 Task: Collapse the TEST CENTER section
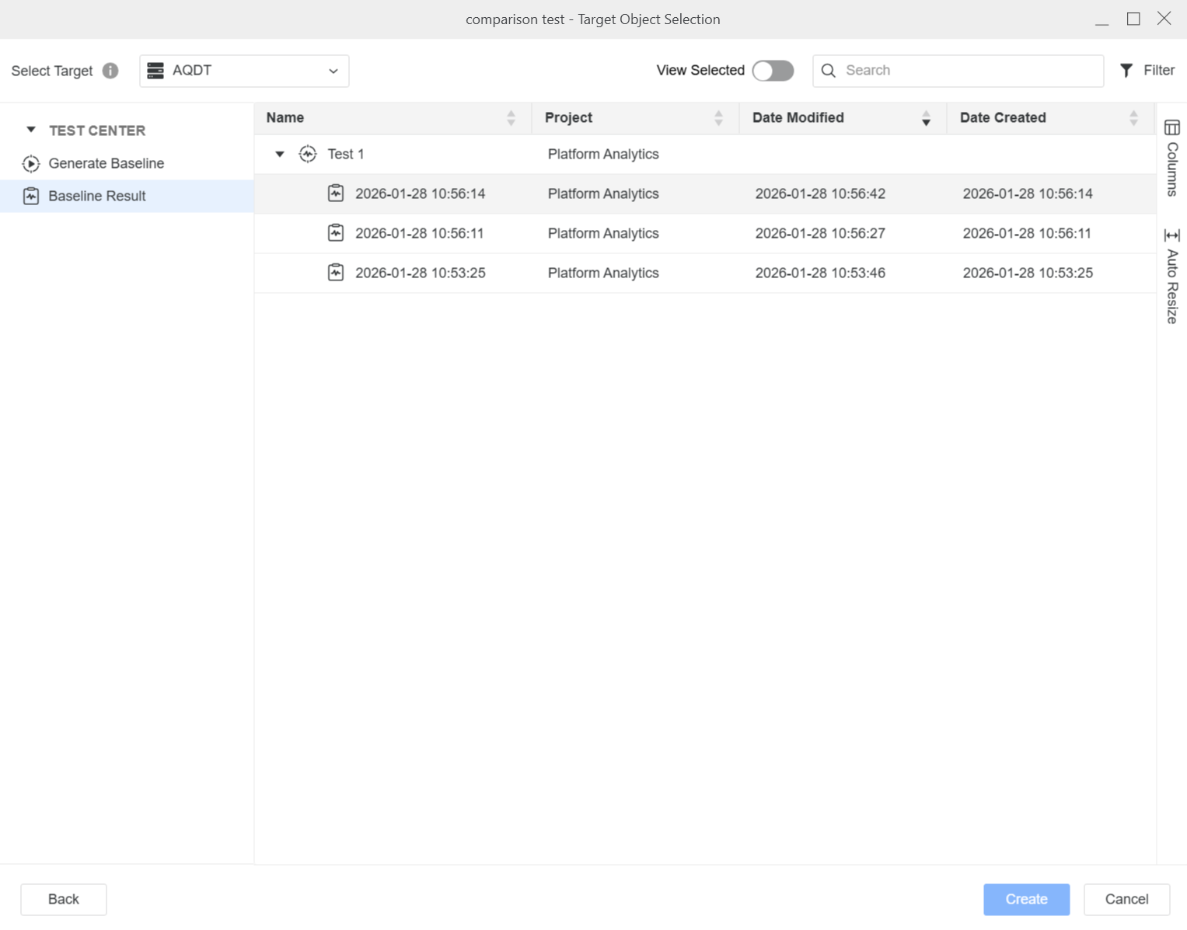point(31,130)
